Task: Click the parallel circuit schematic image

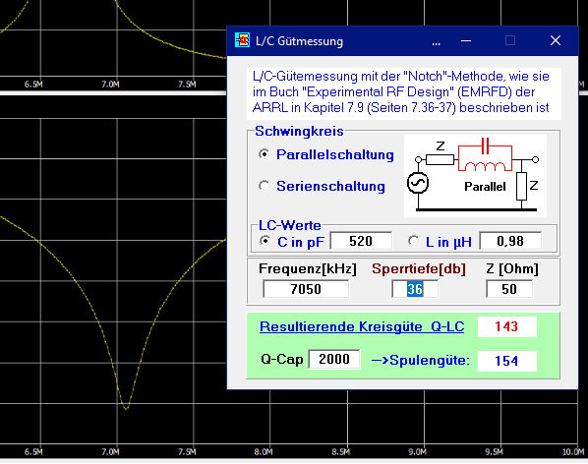Action: [x=475, y=176]
